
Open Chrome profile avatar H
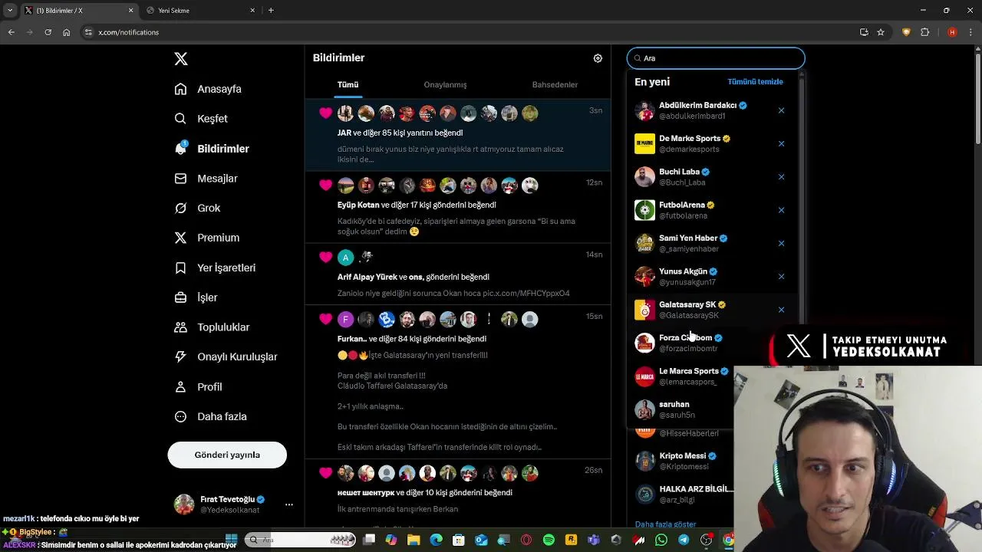[952, 32]
